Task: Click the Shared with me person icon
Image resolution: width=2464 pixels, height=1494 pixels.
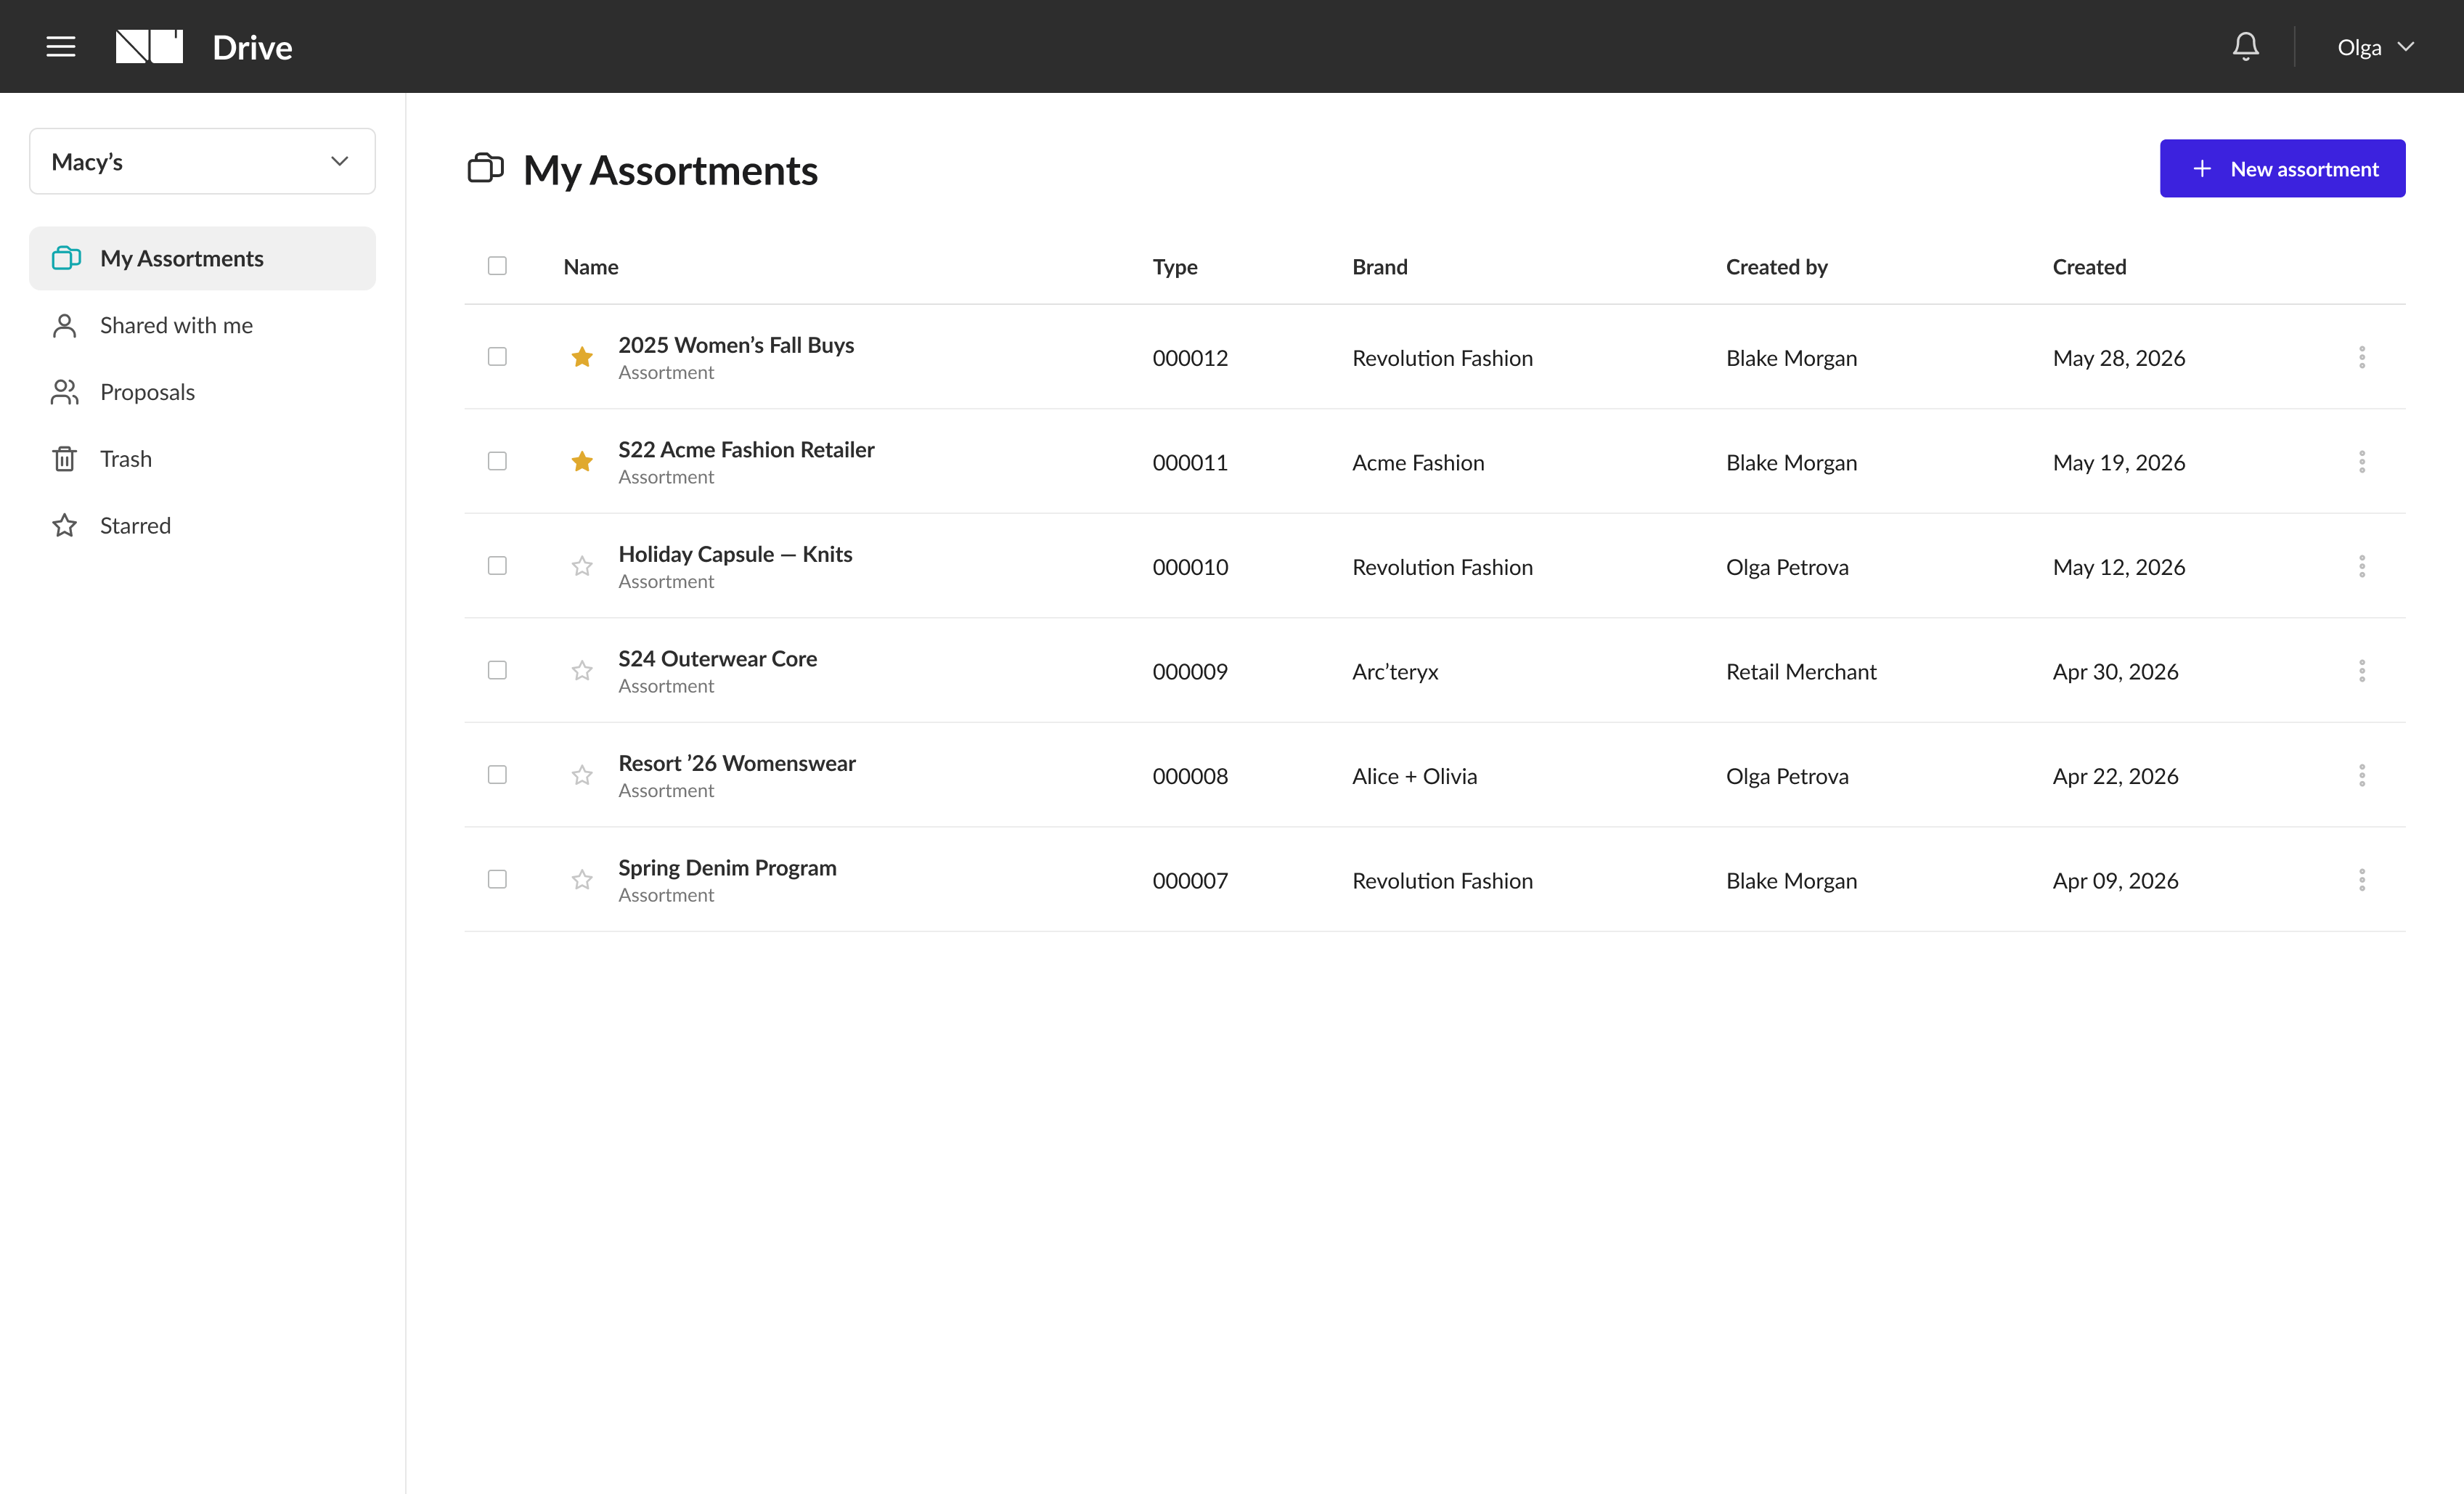Action: 65,325
